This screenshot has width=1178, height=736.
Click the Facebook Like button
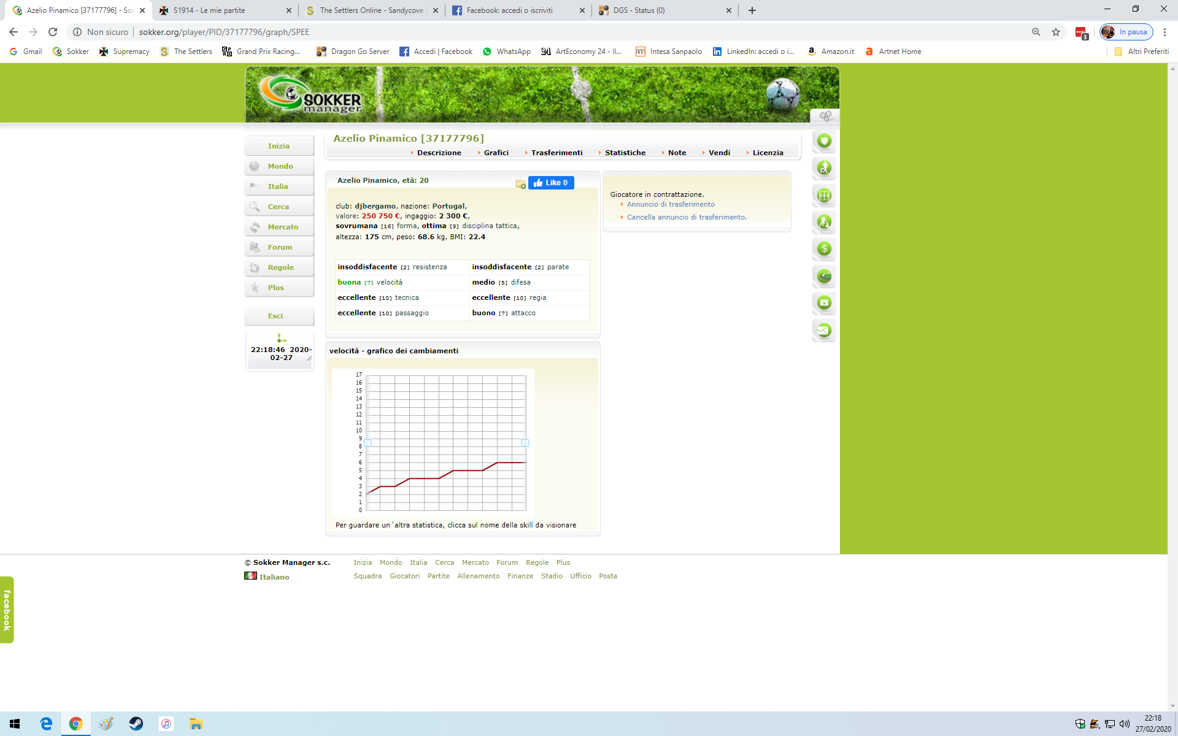(551, 183)
